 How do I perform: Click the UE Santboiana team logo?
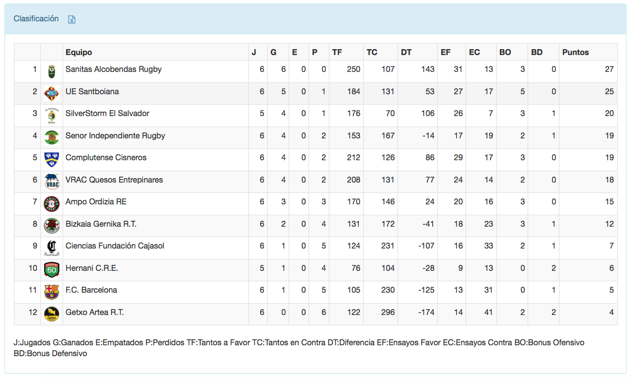click(x=52, y=93)
